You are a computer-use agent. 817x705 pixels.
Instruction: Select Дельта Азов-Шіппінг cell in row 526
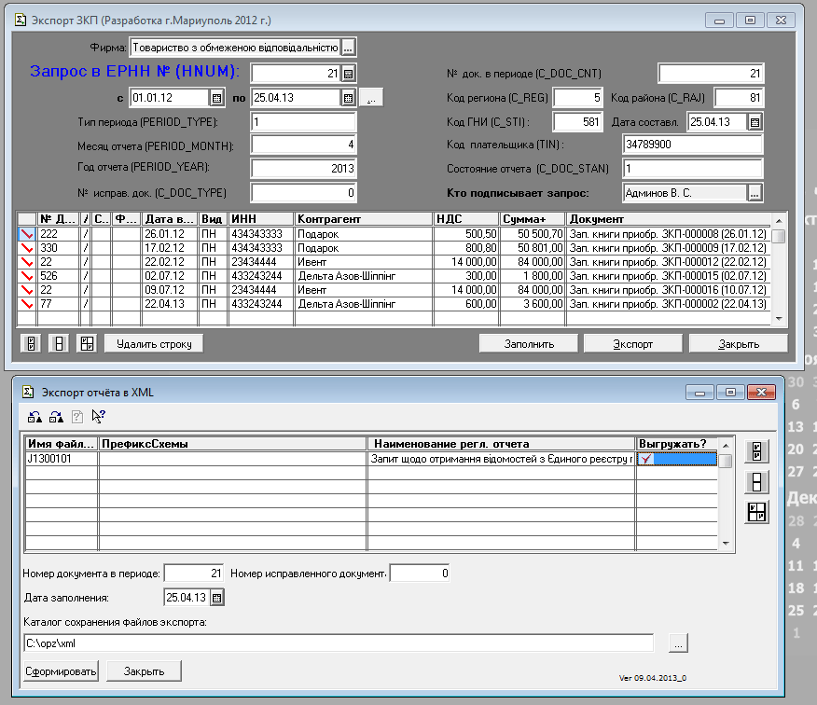363,276
